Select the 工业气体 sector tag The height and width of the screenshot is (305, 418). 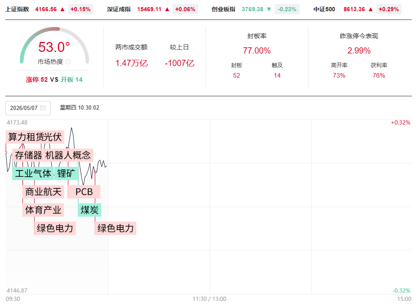(x=33, y=173)
